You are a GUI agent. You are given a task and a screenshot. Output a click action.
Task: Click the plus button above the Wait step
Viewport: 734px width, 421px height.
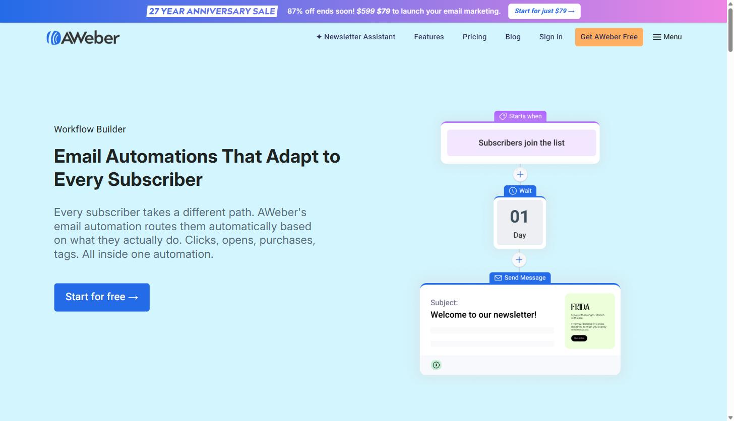520,175
